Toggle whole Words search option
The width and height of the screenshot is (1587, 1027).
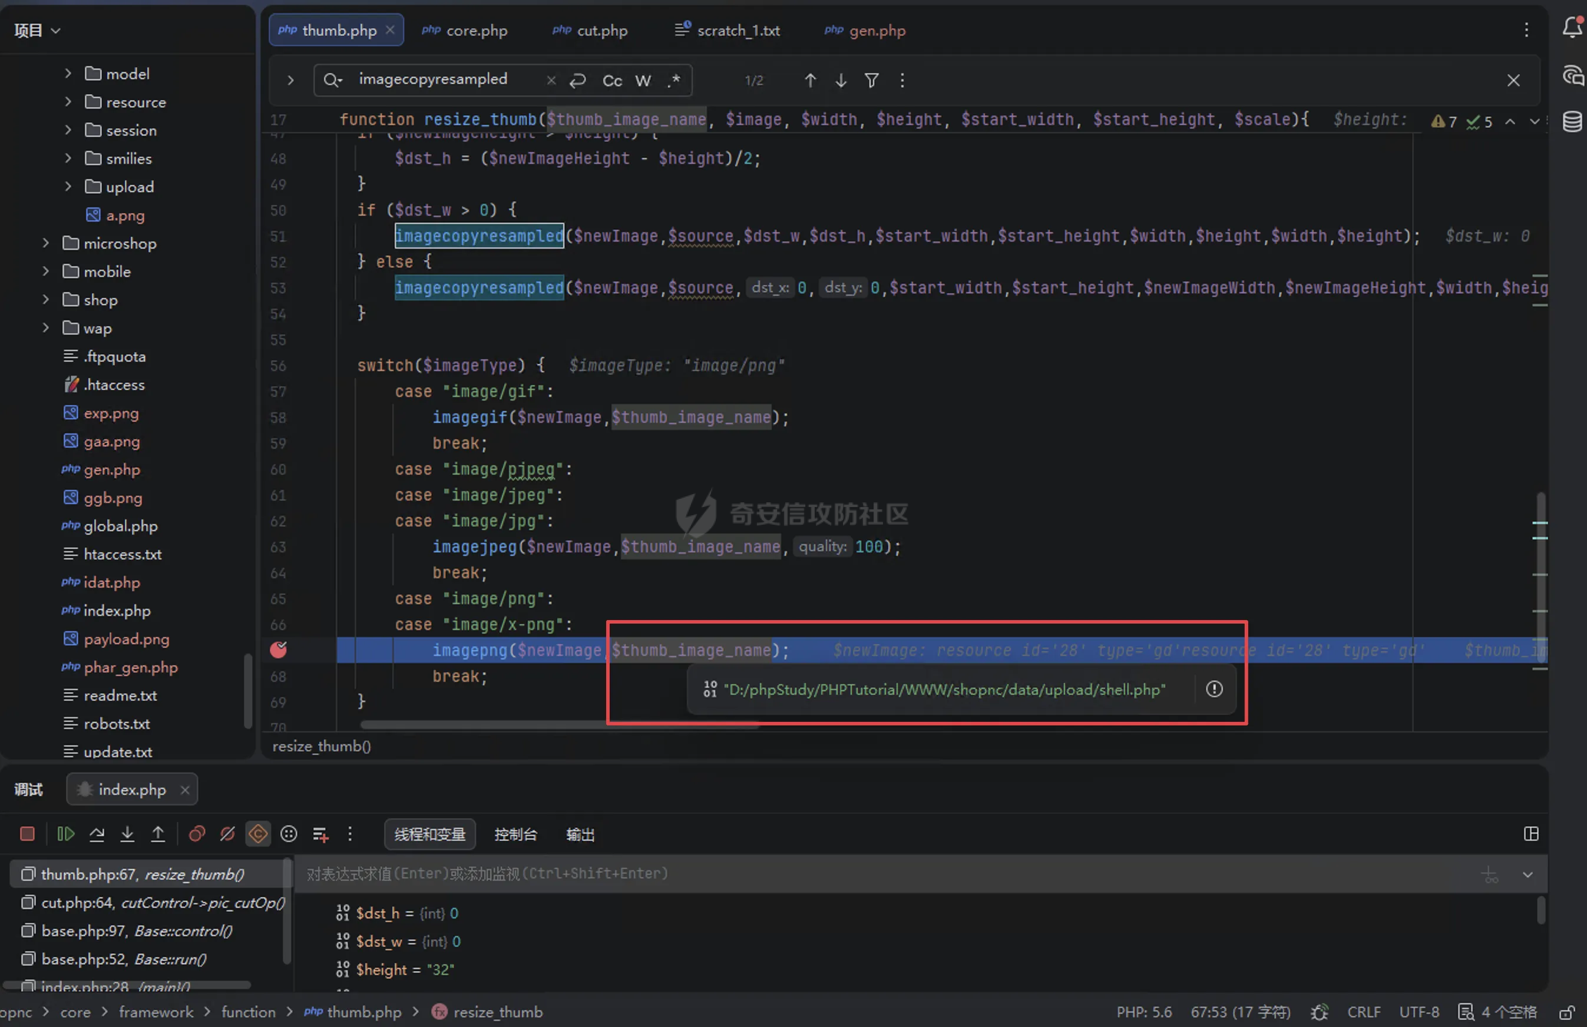[x=642, y=81]
